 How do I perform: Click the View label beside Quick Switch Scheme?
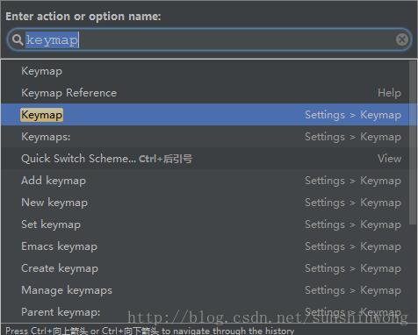coord(389,159)
